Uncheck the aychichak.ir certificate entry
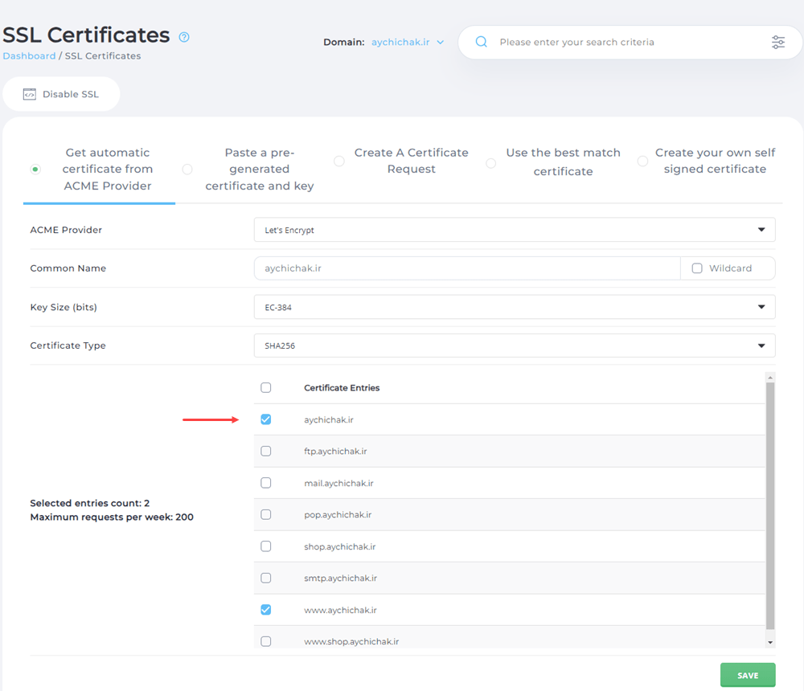This screenshot has width=804, height=691. coord(266,419)
